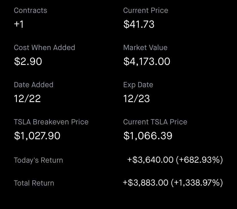The image size is (237, 209).
Task: Select the Current Price label
Action: click(146, 10)
